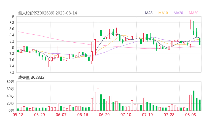Click the price axis value 8.2

12,42
